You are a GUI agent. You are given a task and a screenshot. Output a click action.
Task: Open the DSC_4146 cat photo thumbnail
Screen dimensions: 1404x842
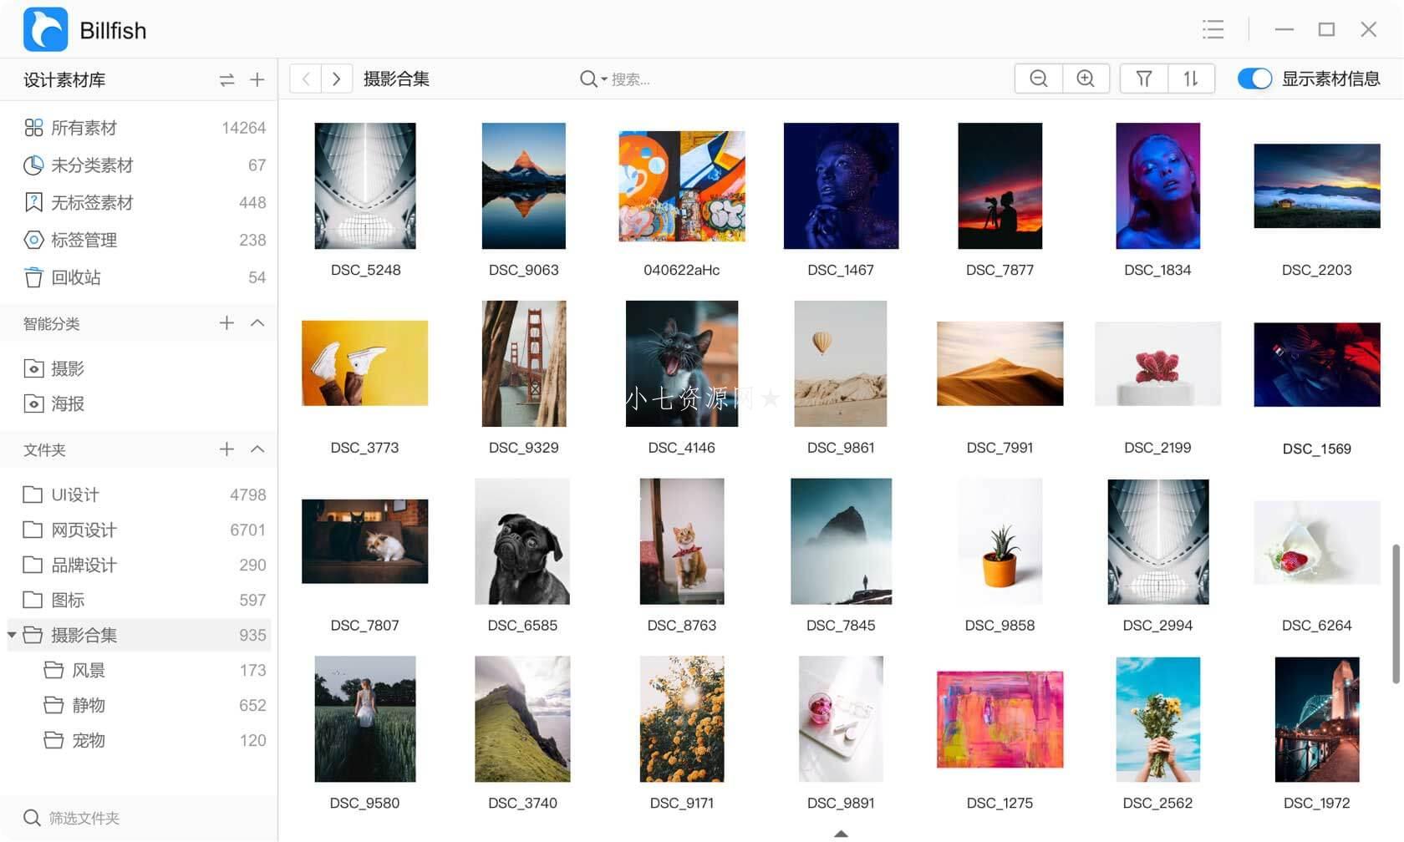(681, 363)
